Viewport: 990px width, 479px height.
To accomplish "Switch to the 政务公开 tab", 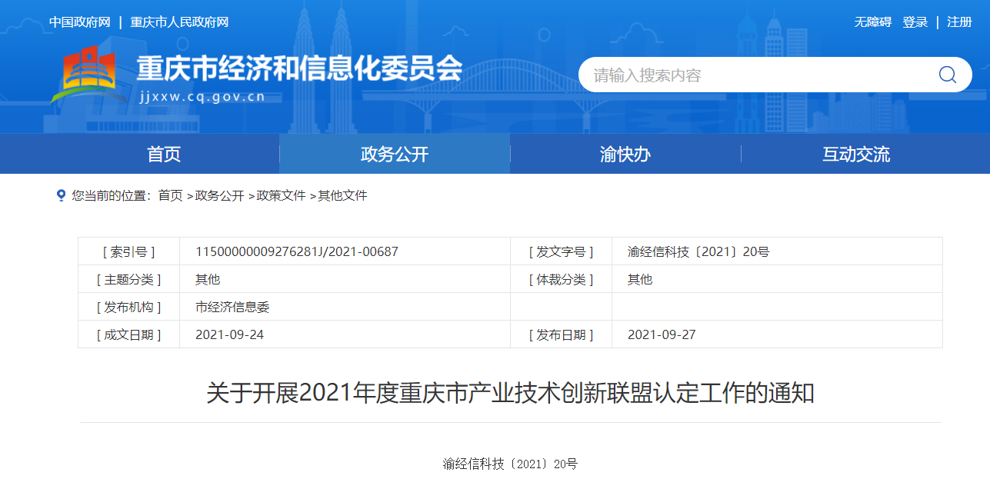I will 395,154.
